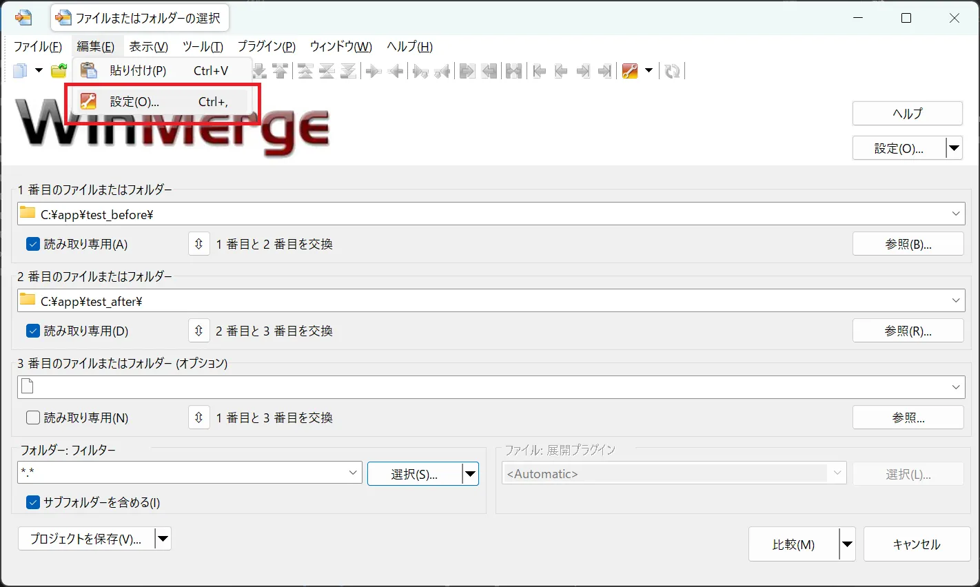Click the C:¥app¥test_before¥ path field
Image resolution: width=980 pixels, height=587 pixels.
point(491,214)
